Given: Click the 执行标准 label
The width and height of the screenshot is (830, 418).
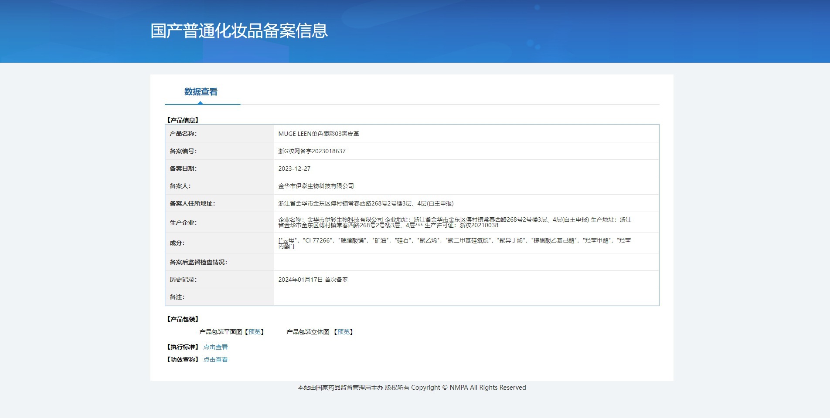Looking at the screenshot, I should click(x=183, y=347).
